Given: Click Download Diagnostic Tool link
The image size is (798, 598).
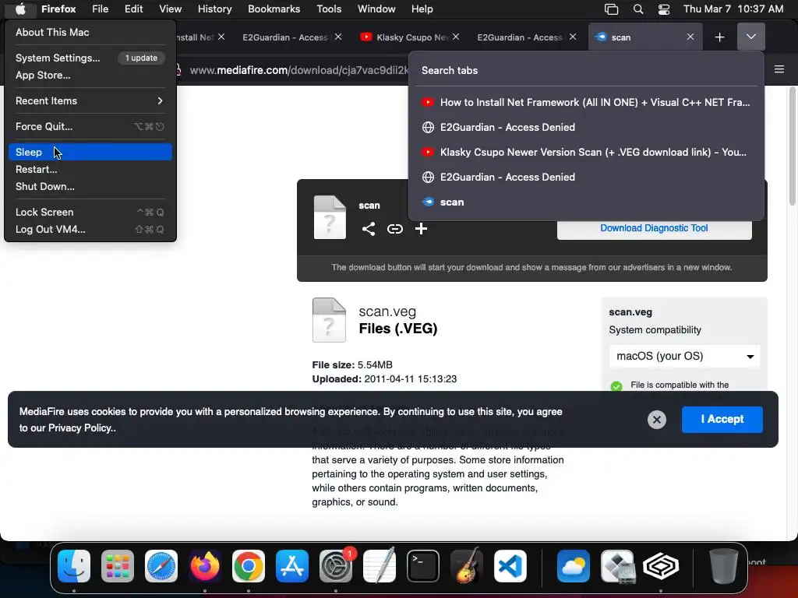Looking at the screenshot, I should (x=654, y=228).
